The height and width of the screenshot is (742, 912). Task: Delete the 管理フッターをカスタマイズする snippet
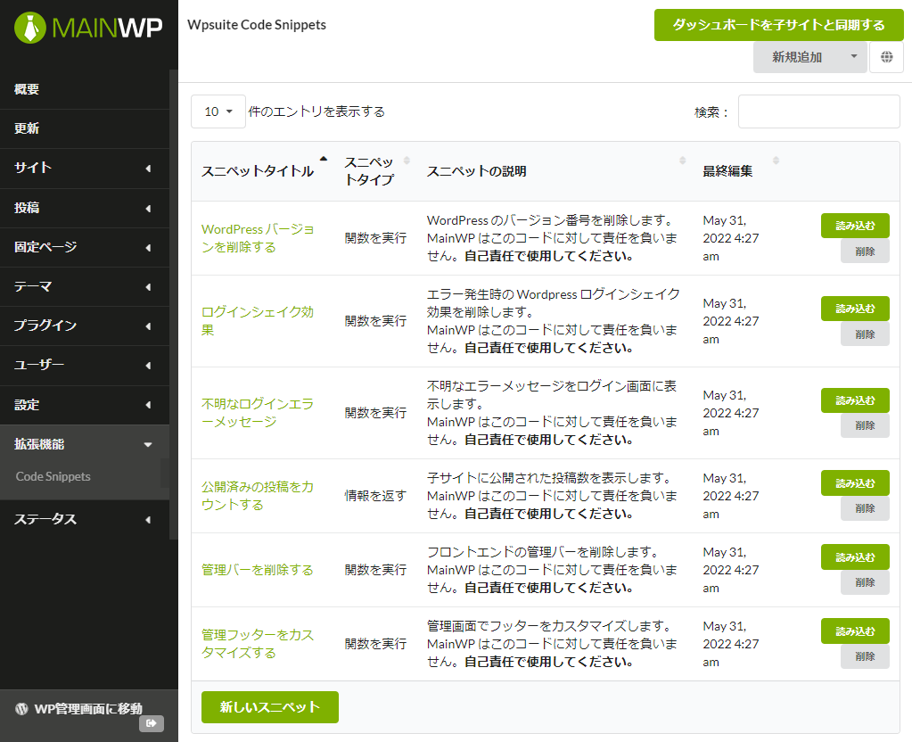(865, 656)
